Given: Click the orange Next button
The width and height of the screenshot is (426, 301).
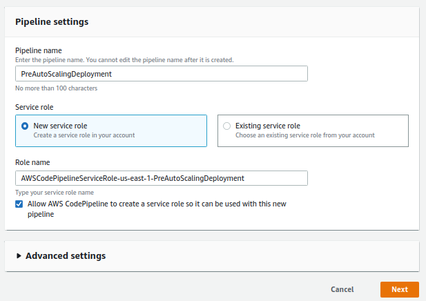Looking at the screenshot, I should [399, 289].
